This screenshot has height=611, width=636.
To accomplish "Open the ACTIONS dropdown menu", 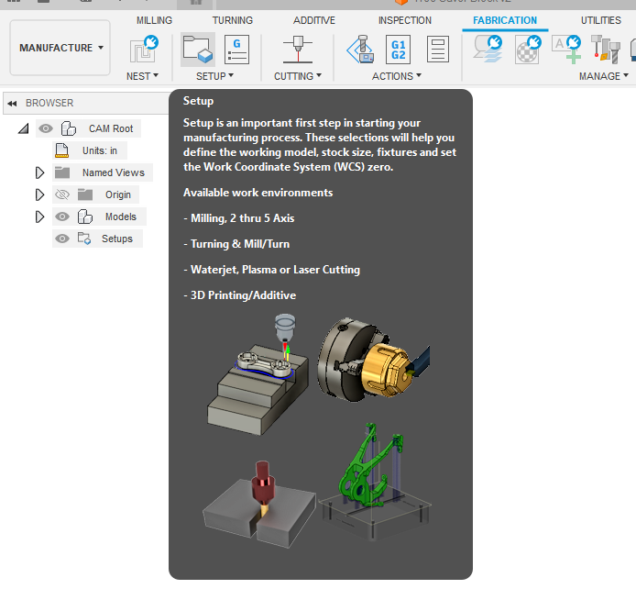I will click(397, 76).
